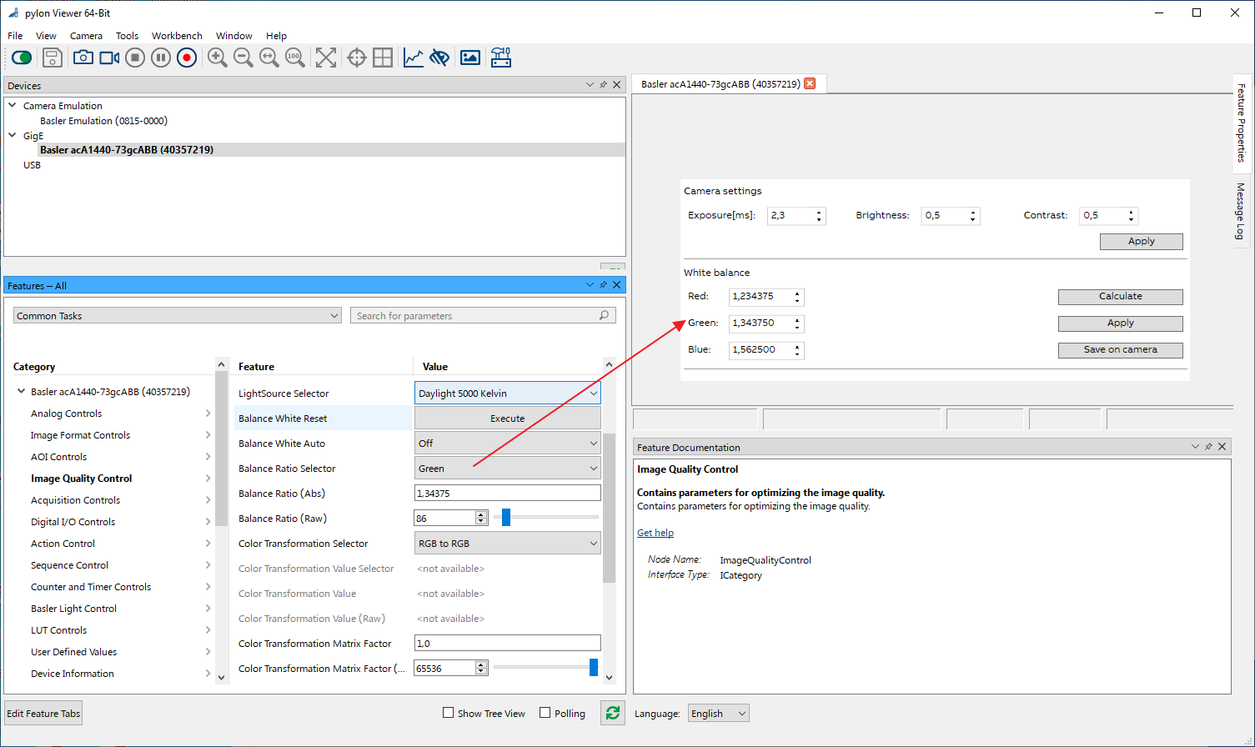Open Balance White Auto dropdown

(508, 444)
